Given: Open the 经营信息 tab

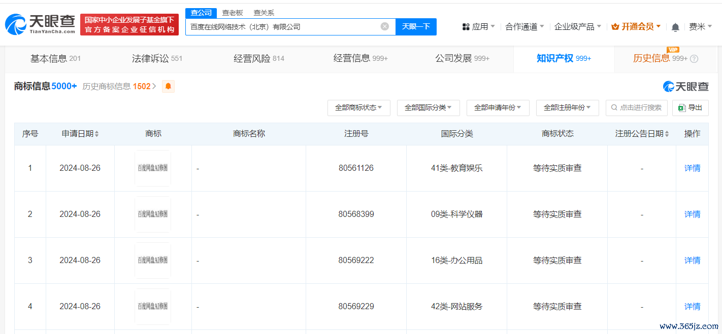Looking at the screenshot, I should tap(360, 59).
